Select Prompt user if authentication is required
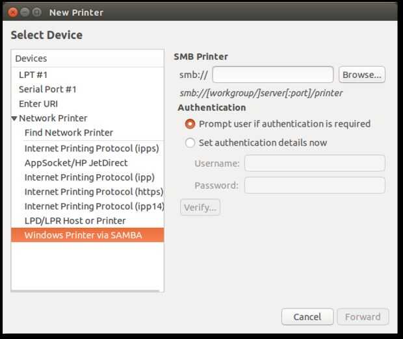 tap(190, 123)
